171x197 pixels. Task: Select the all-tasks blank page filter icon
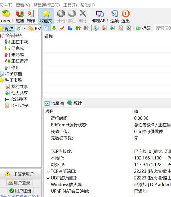click(46, 28)
